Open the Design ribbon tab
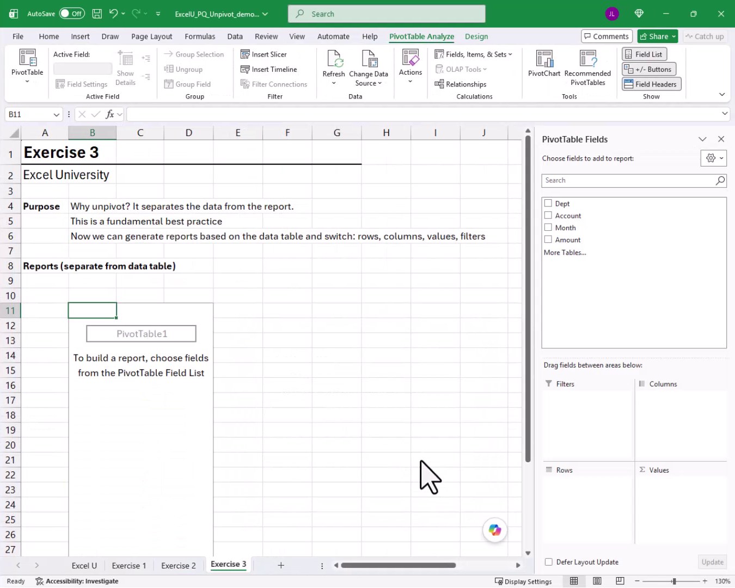 tap(476, 36)
